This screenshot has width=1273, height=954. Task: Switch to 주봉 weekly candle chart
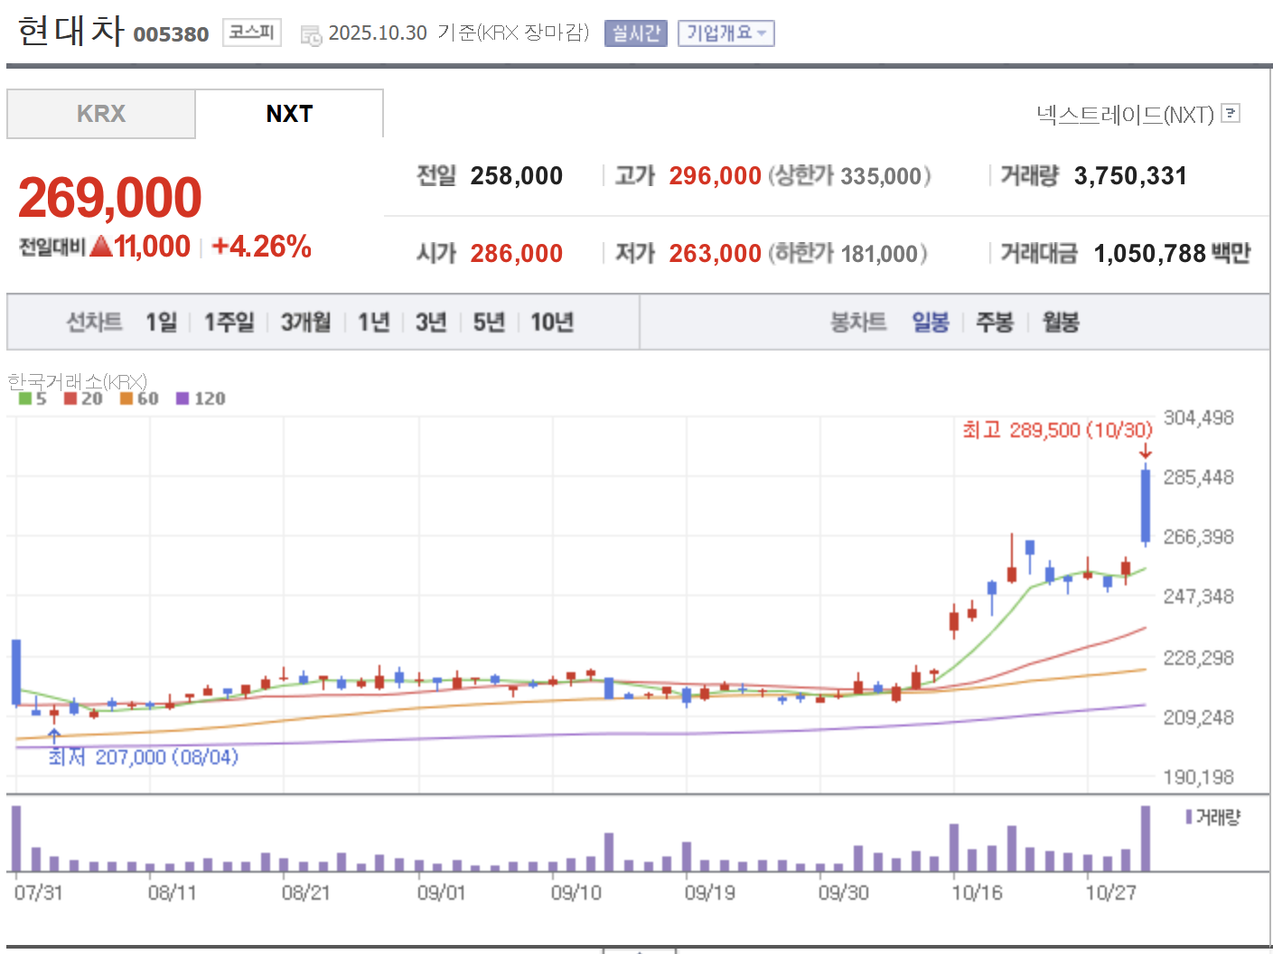996,323
